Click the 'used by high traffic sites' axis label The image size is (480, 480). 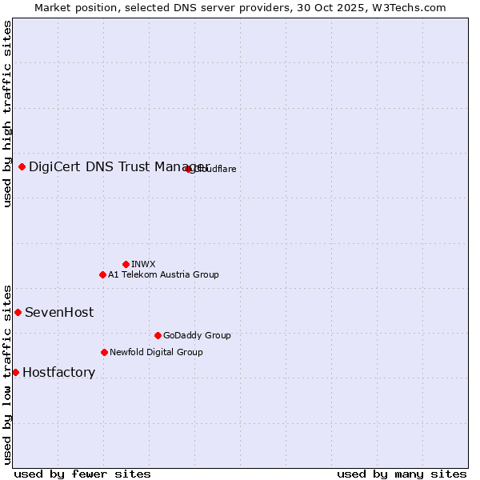point(7,114)
